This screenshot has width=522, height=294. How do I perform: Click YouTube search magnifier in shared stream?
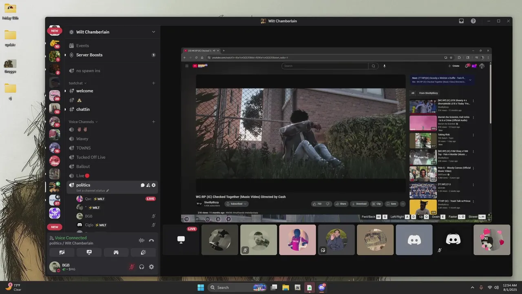[x=373, y=66]
